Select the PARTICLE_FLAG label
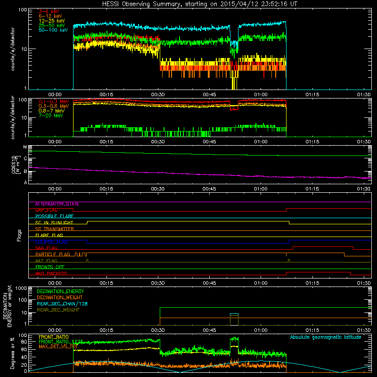 point(53,254)
